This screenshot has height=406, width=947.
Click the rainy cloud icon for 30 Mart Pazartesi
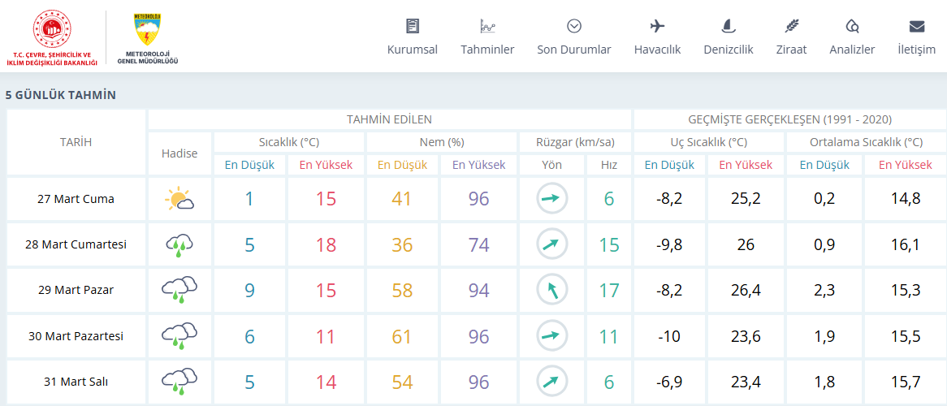[x=179, y=335]
